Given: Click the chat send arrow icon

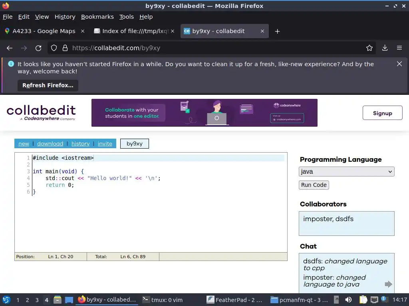Looking at the screenshot, I should point(388,284).
